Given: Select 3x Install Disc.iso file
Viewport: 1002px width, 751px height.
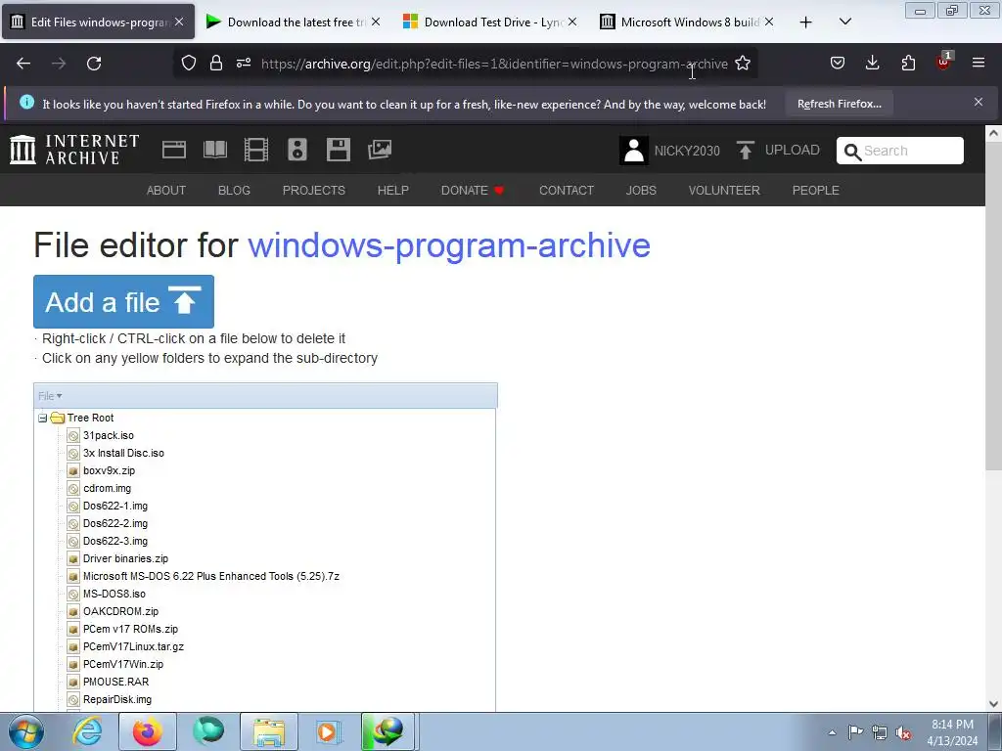Looking at the screenshot, I should [x=123, y=453].
